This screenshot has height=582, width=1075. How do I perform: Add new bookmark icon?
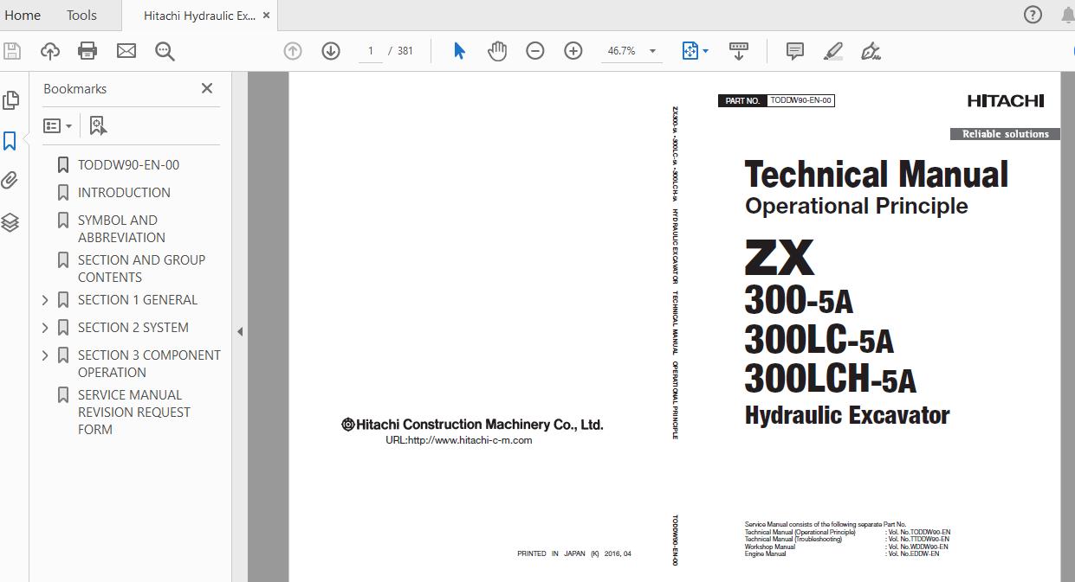[x=99, y=126]
